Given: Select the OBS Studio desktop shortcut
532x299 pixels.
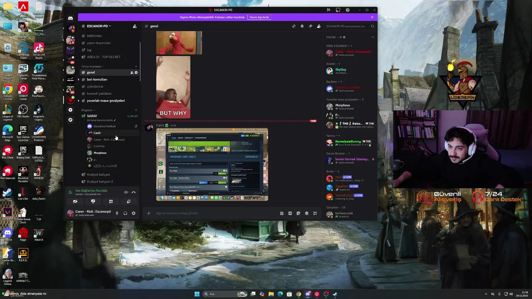Looking at the screenshot, I should pyautogui.click(x=23, y=112).
